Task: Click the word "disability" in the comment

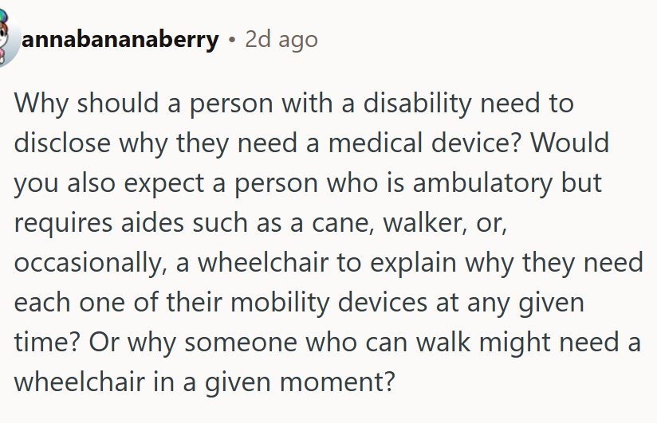Action: pyautogui.click(x=417, y=103)
